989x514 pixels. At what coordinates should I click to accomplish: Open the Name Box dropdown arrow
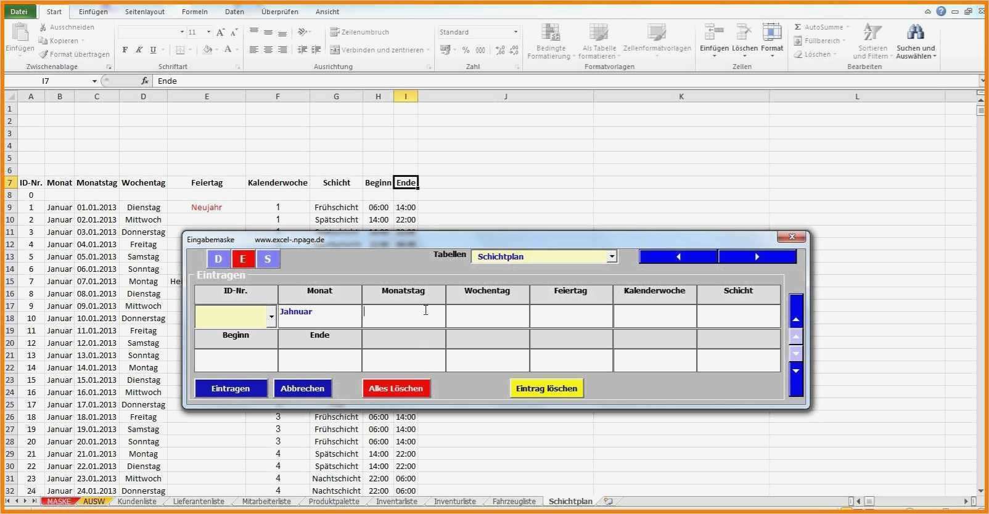coord(94,81)
